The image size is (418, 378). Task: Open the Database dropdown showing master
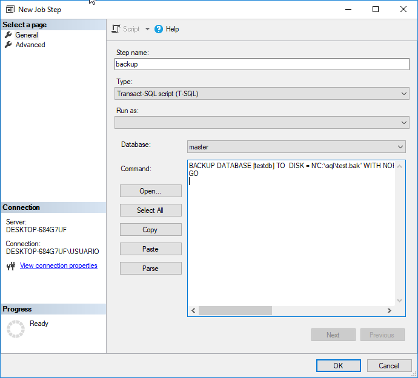click(x=296, y=147)
